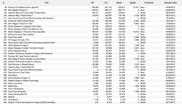Select LTD value 104.044 for Puyo Puyo Tetris
The width and height of the screenshot is (182, 104).
[x=108, y=37]
